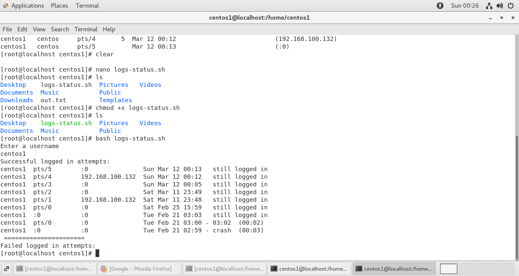Click the nano logs-status.sh command

pos(130,70)
